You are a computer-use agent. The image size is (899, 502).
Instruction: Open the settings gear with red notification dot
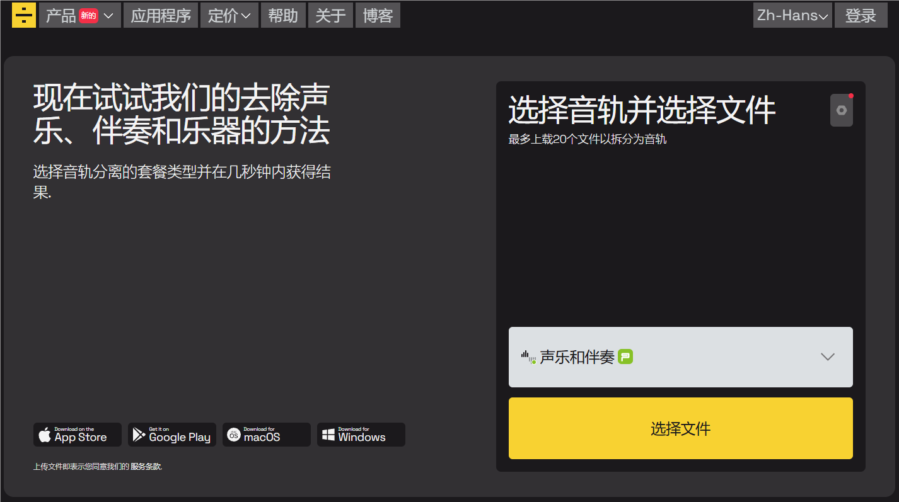pos(841,110)
